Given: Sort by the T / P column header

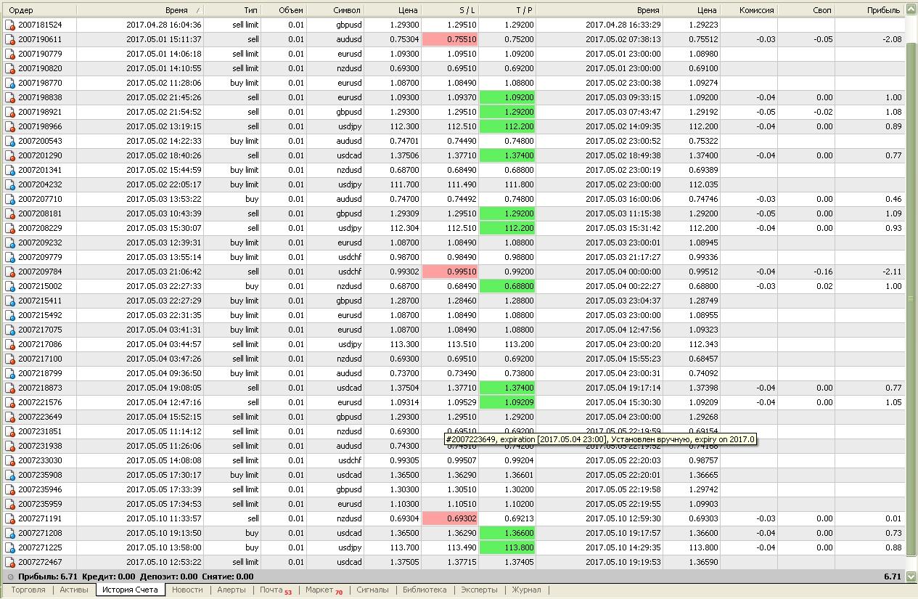Looking at the screenshot, I should (508, 10).
